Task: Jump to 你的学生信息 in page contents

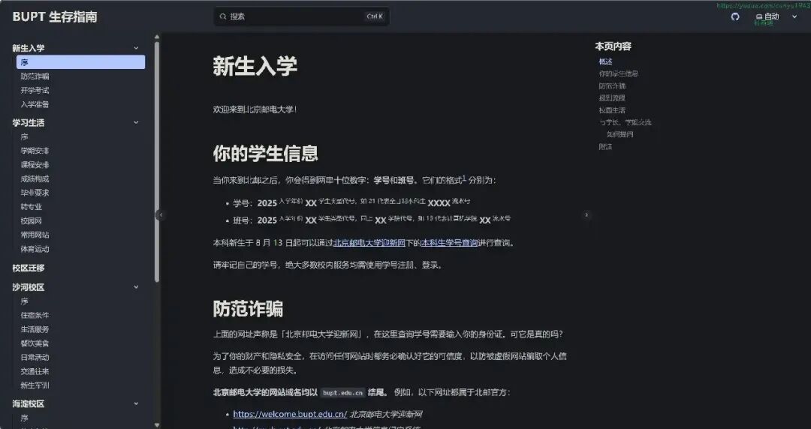Action: coord(619,73)
